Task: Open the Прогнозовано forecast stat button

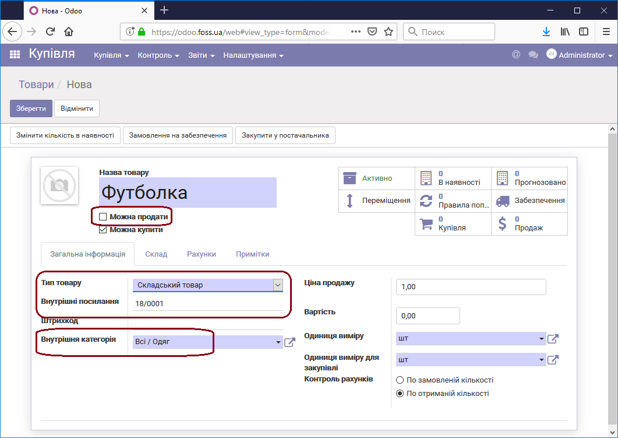Action: (x=529, y=178)
